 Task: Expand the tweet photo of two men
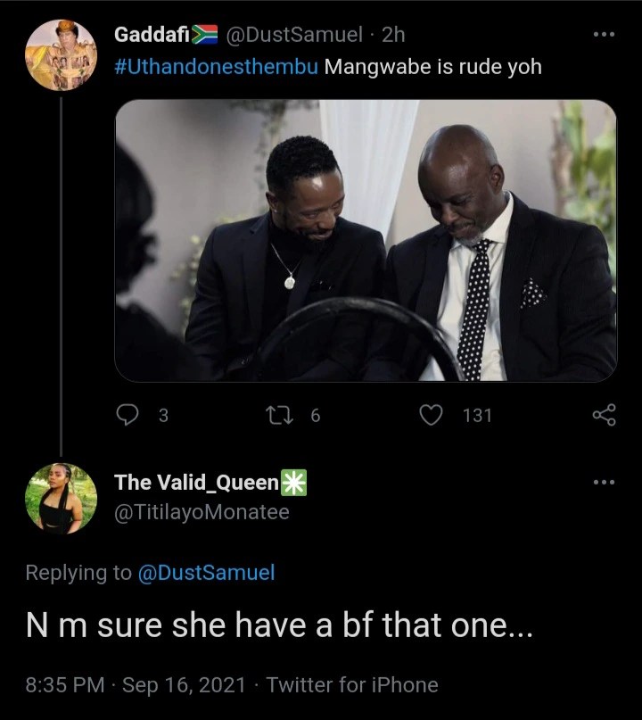pos(366,239)
